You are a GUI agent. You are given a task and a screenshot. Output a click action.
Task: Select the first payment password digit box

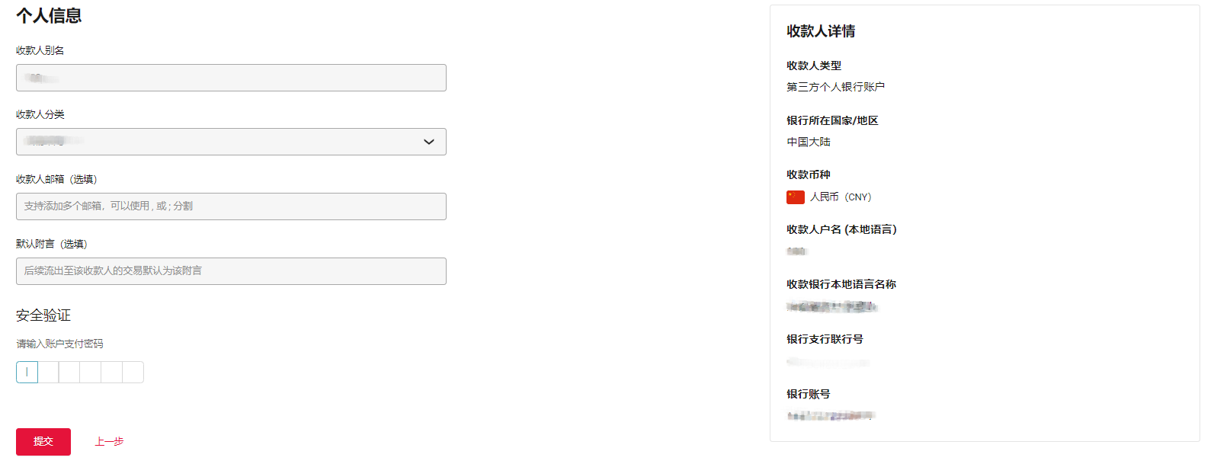pyautogui.click(x=27, y=372)
